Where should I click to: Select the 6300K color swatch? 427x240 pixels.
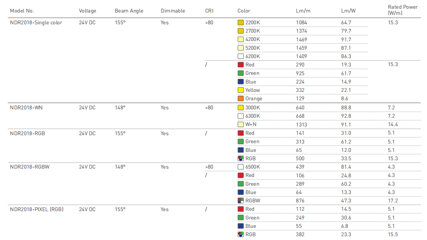pyautogui.click(x=240, y=116)
